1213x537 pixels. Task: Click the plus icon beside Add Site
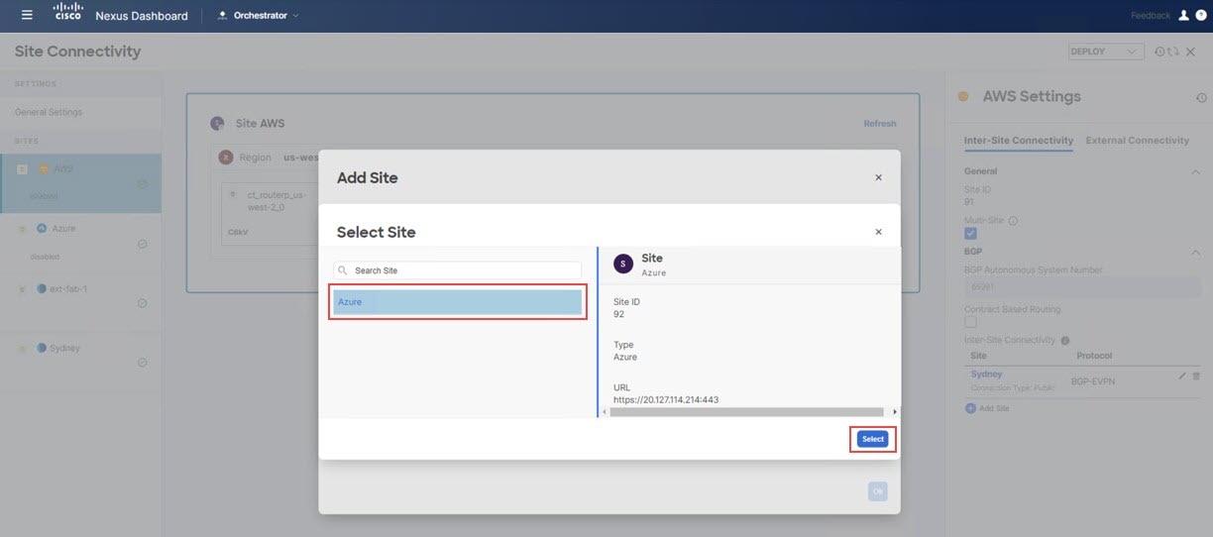point(970,408)
